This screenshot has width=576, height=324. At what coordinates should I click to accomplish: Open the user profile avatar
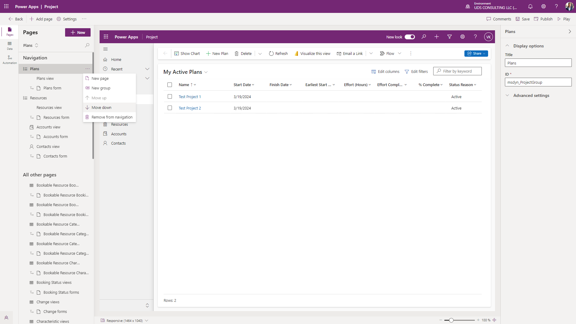tap(569, 6)
